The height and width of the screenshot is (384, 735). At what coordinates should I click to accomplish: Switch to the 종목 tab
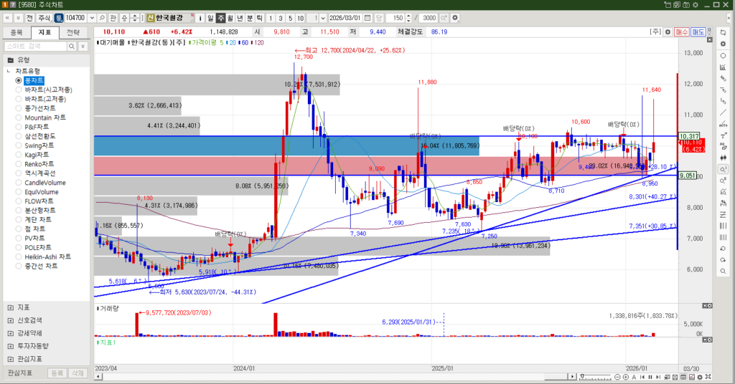point(17,32)
